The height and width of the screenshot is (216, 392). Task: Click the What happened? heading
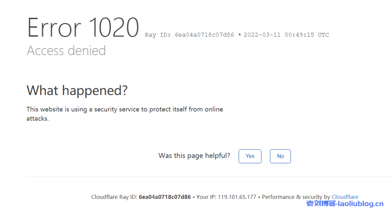tap(77, 91)
